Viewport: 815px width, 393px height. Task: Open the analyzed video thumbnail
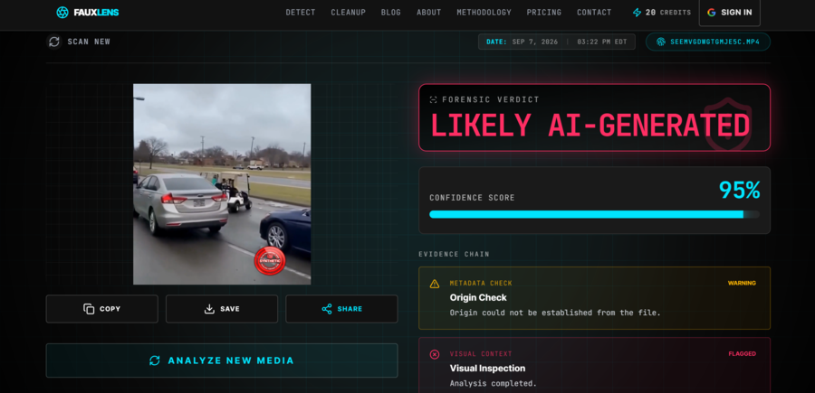coord(222,184)
